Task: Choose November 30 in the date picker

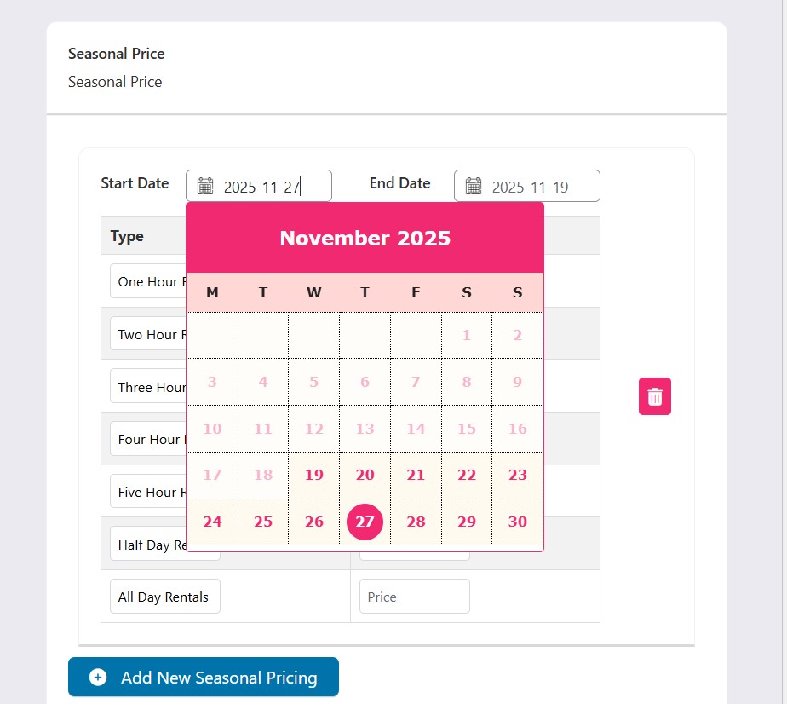Action: click(x=517, y=522)
